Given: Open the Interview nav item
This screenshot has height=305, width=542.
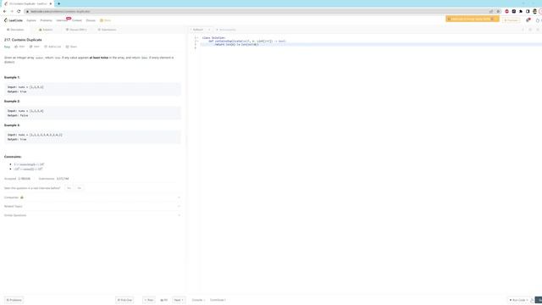Looking at the screenshot, I should point(62,20).
